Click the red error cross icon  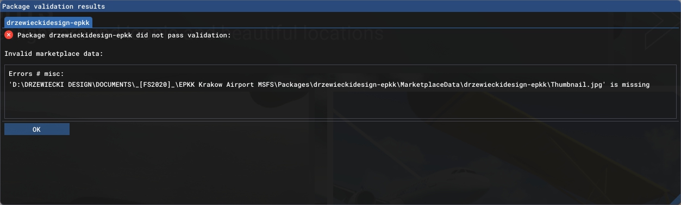click(9, 35)
